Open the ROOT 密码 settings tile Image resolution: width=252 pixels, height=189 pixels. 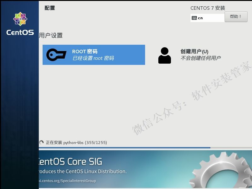coord(94,55)
